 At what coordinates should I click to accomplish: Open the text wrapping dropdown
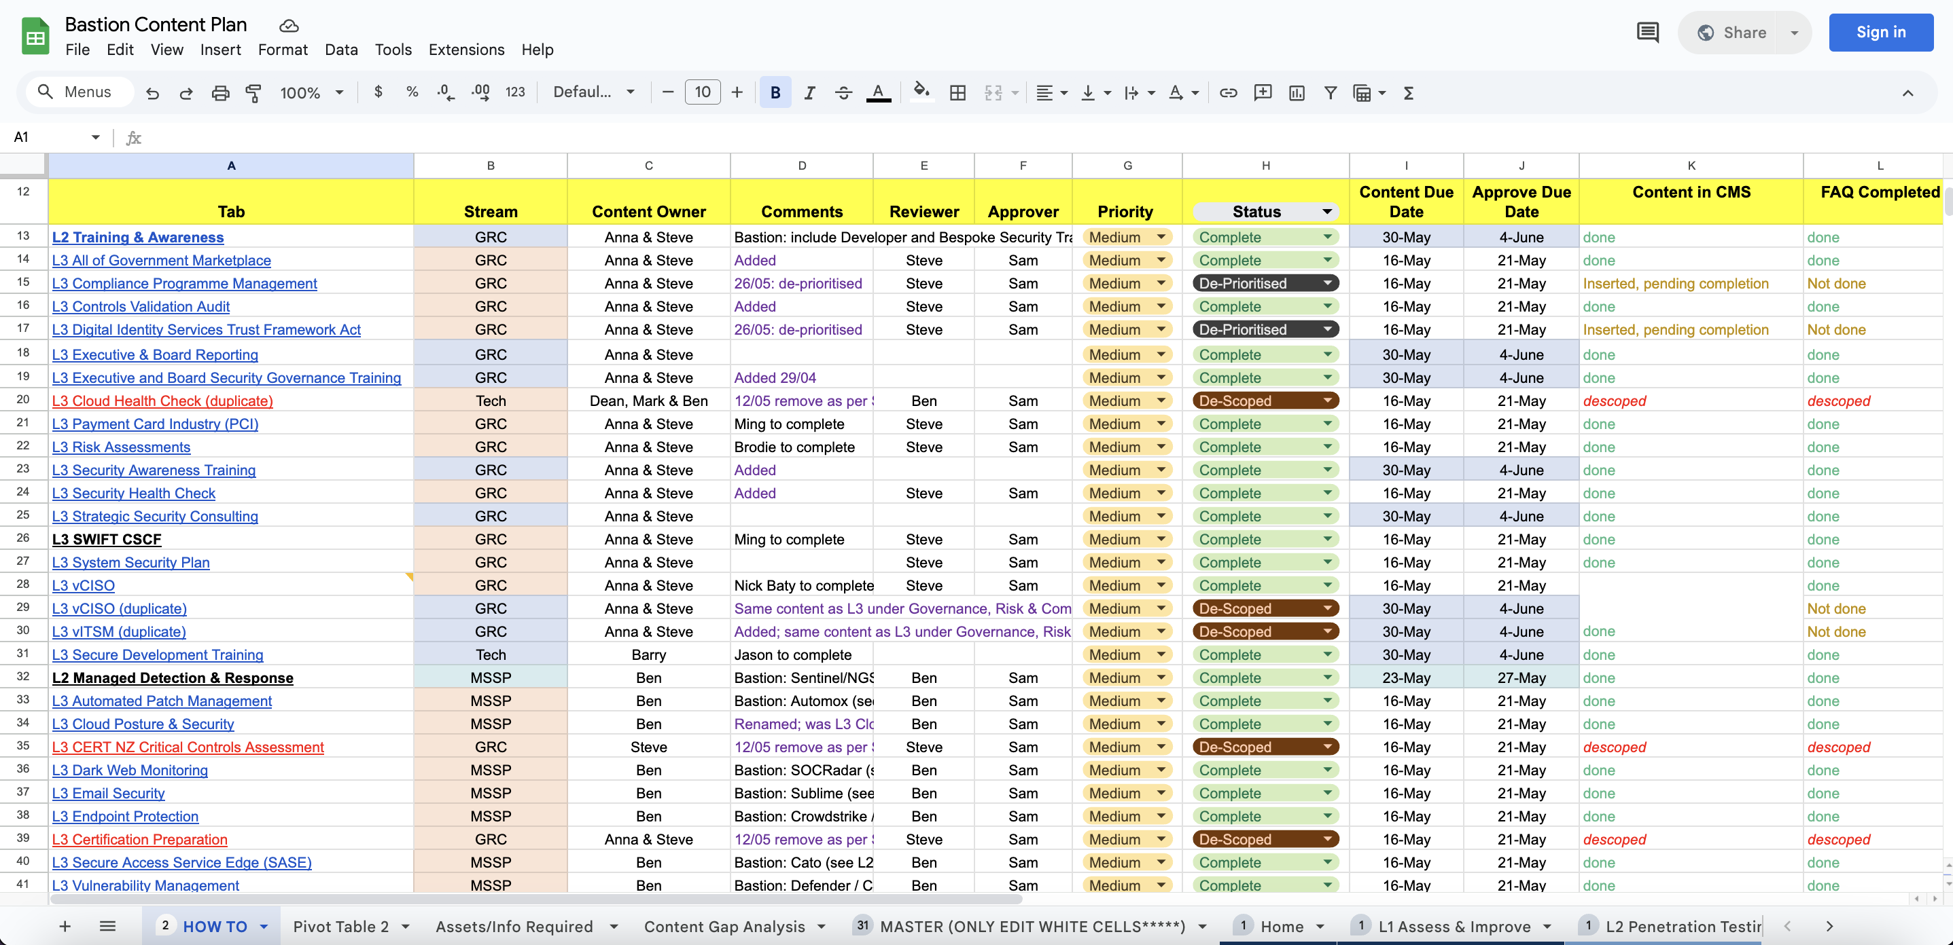[x=1139, y=92]
